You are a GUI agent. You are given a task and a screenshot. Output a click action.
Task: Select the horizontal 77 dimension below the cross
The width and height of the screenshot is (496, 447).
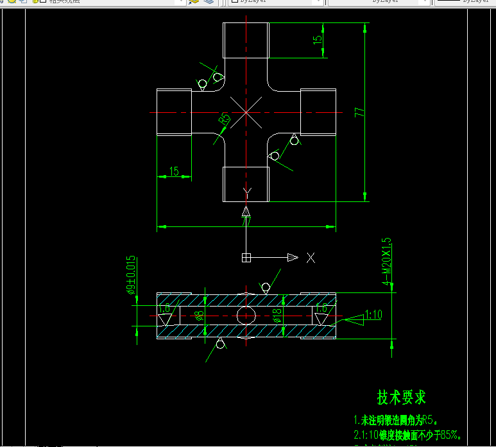click(246, 221)
